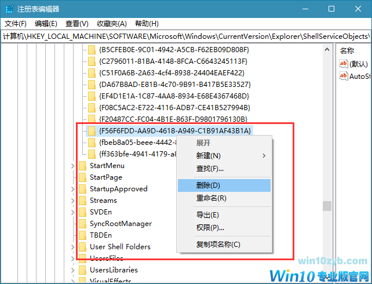
Task: Click folder icon of {ff363bfe-4941-4179 key
Action: pos(92,154)
